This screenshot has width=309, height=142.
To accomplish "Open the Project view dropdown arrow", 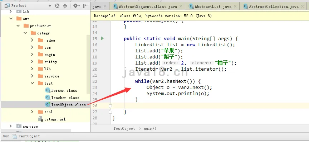I will tap(50, 6).
